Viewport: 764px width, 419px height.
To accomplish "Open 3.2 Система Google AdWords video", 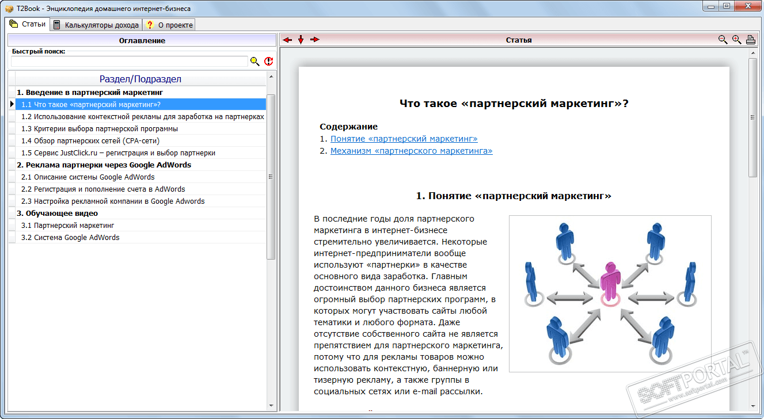I will coord(141,237).
